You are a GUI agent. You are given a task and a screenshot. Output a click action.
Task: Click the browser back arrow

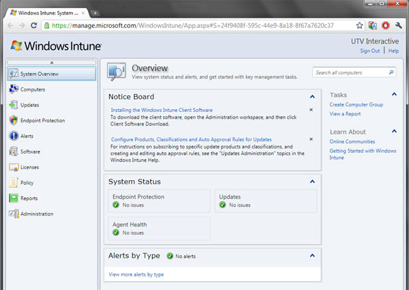[11, 25]
